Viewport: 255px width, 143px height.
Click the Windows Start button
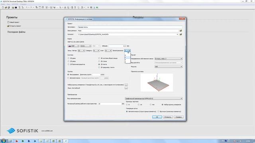[3, 141]
